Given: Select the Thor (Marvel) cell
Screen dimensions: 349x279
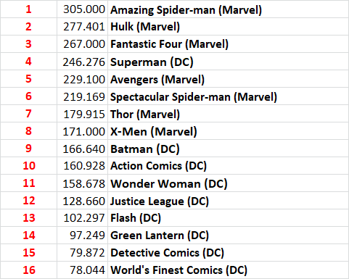Looking at the screenshot, I should (x=228, y=114).
